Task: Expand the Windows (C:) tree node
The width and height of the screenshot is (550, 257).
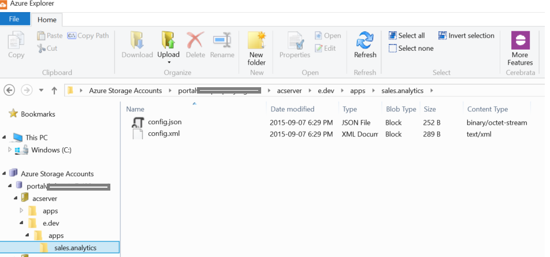Action: click(10, 150)
